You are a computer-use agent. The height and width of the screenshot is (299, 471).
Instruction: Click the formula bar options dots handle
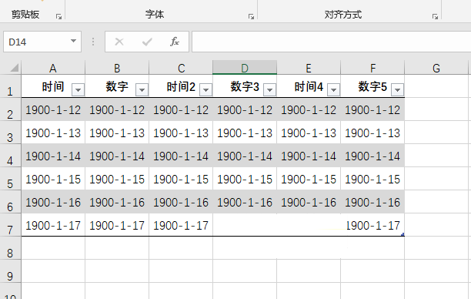tap(93, 42)
